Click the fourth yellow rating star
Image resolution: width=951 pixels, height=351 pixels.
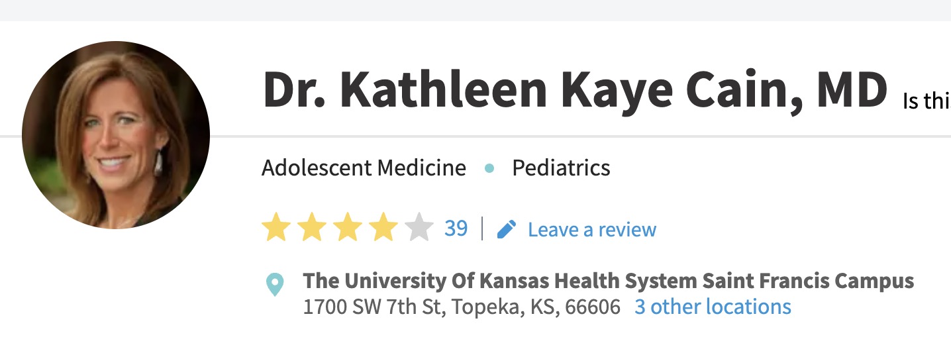tap(383, 228)
